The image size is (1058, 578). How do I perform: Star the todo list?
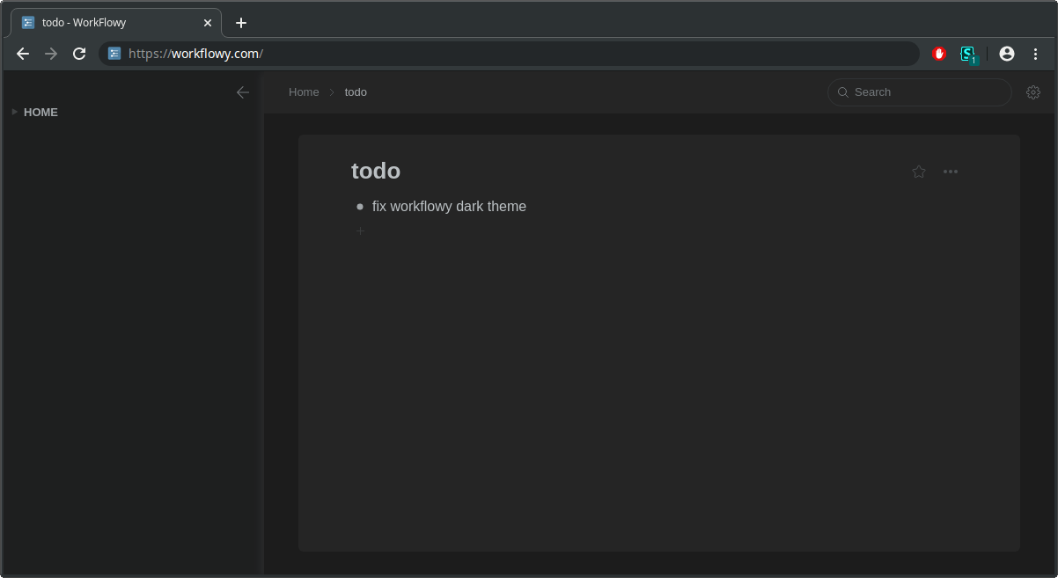click(919, 172)
